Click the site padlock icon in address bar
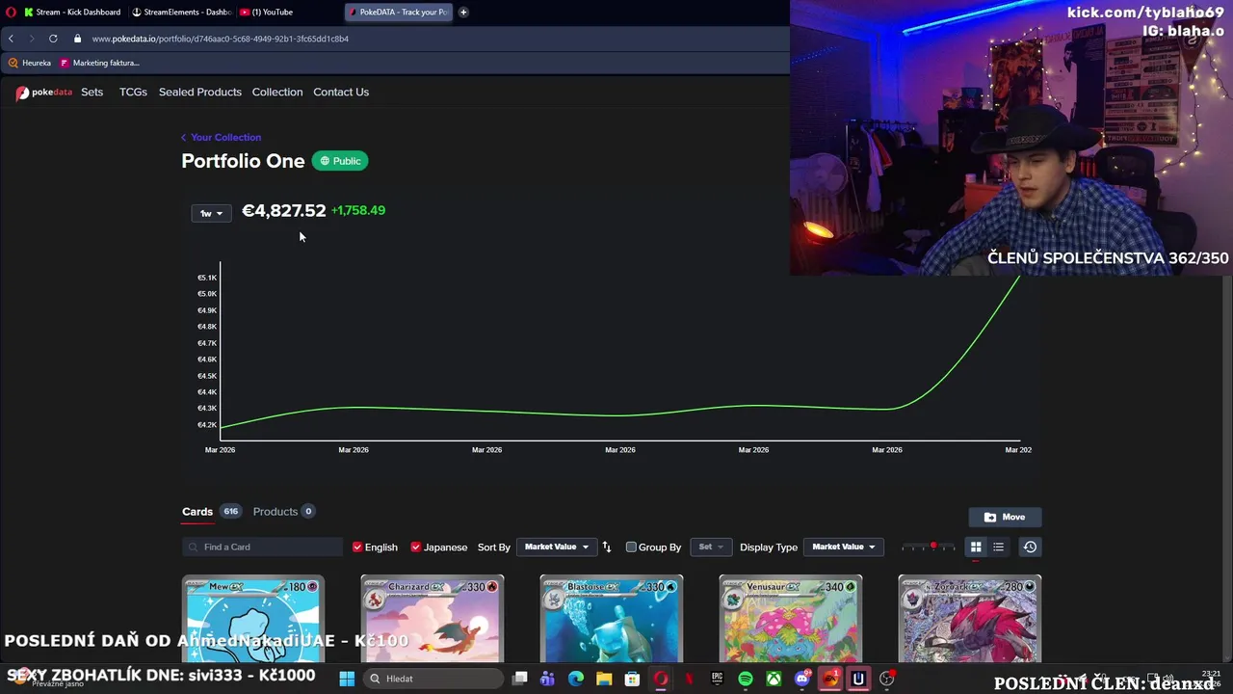The image size is (1233, 694). coord(77,39)
